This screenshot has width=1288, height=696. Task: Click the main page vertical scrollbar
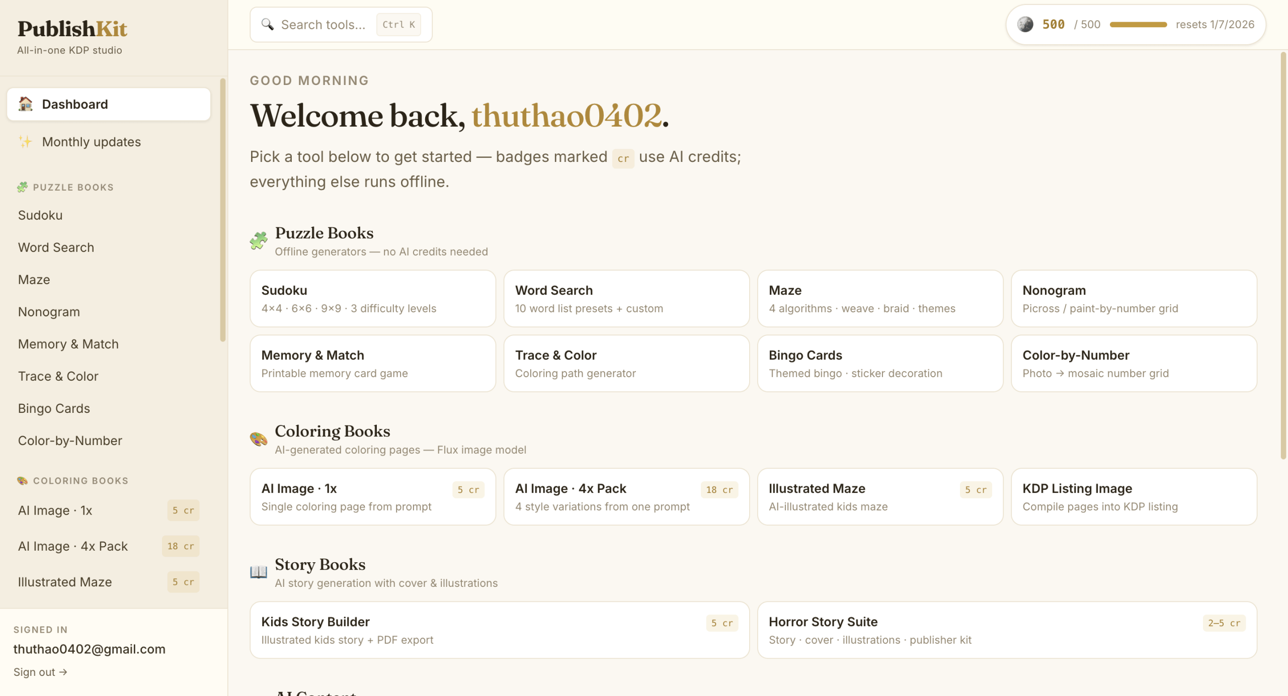coord(1283,255)
